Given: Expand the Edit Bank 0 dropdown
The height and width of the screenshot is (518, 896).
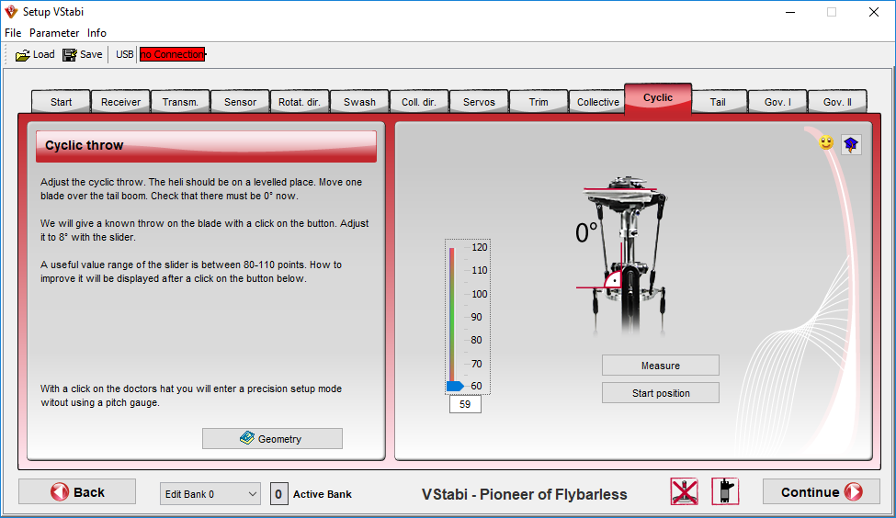Looking at the screenshot, I should pyautogui.click(x=210, y=494).
